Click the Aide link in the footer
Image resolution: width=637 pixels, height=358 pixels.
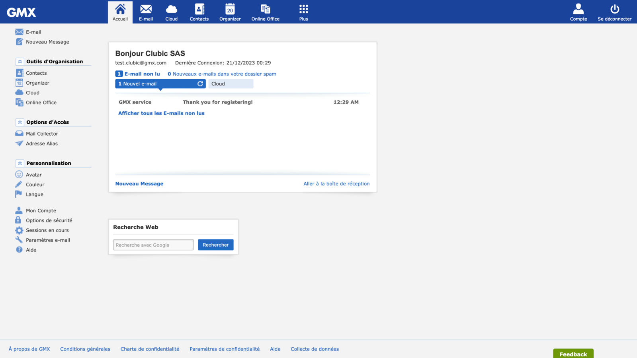[275, 349]
